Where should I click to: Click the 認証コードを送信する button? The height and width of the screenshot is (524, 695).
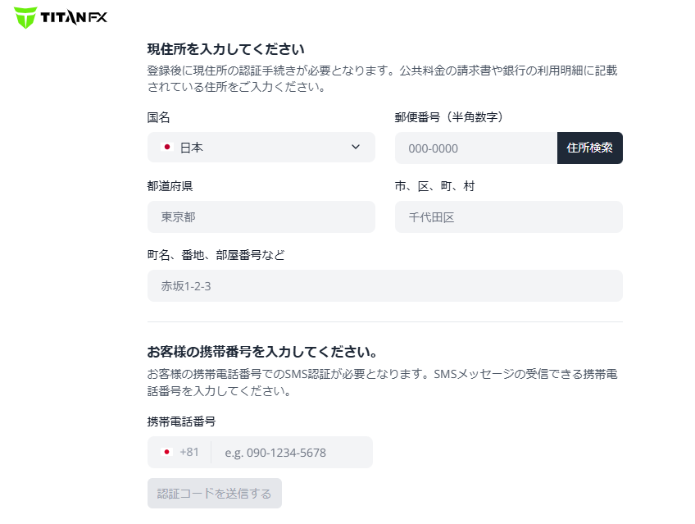coord(214,494)
